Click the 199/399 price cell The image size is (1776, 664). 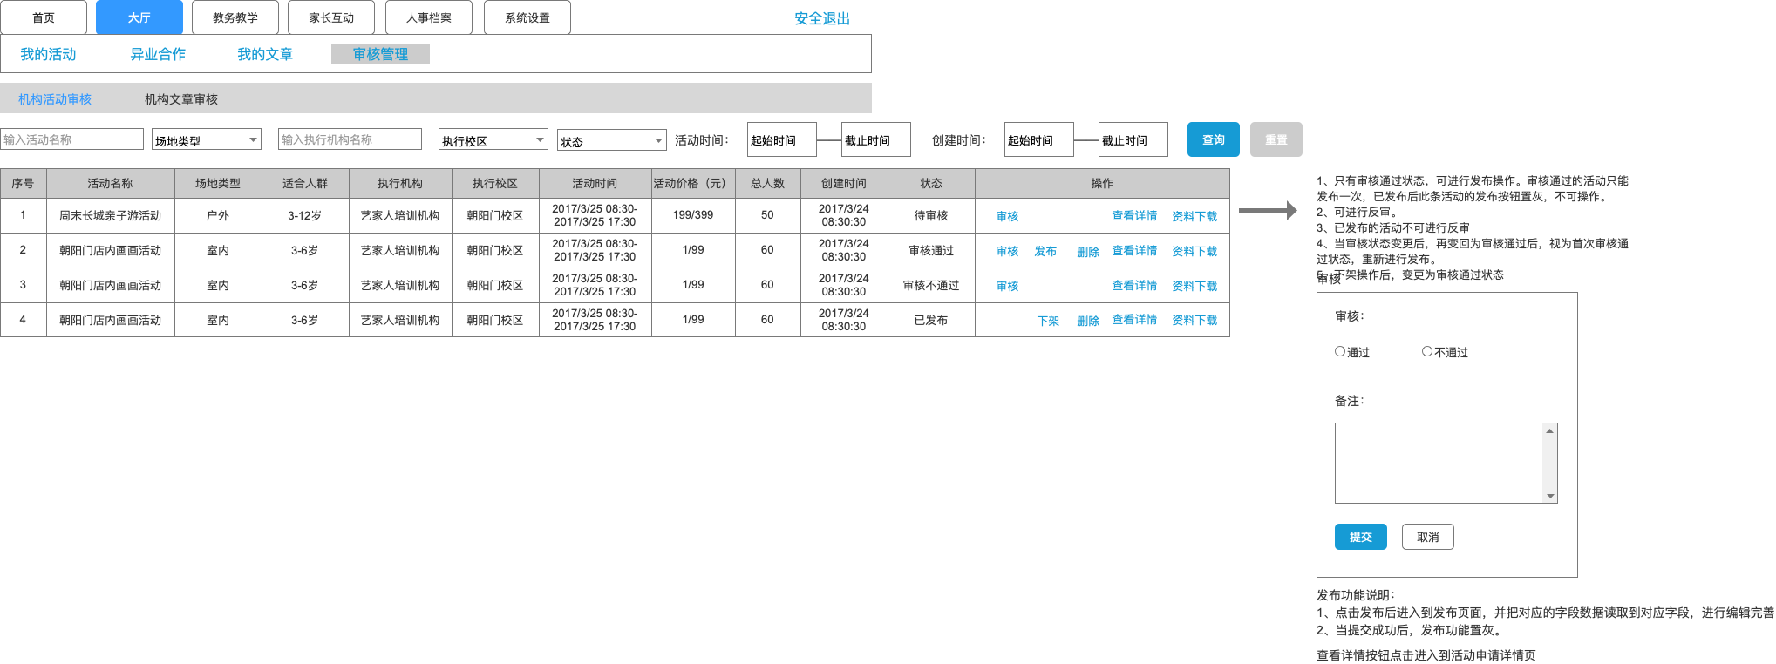(693, 215)
